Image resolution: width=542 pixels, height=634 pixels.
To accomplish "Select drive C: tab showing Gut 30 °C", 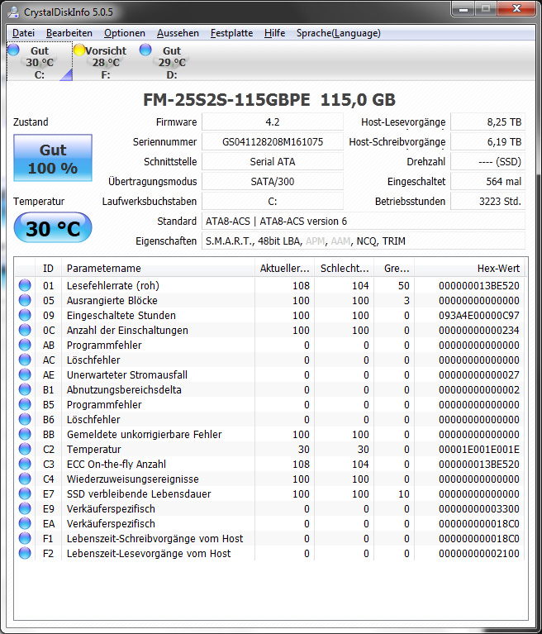I will [x=40, y=62].
